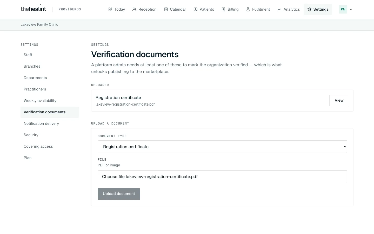This screenshot has height=234, width=374.
Task: Open Weekly availability settings
Action: click(50, 101)
